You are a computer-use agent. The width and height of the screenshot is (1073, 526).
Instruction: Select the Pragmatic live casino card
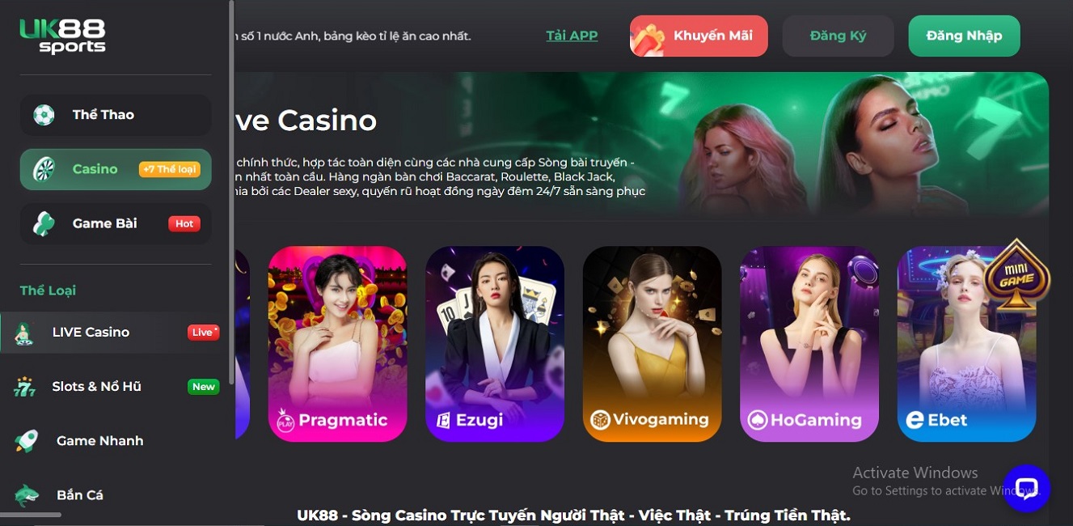tap(337, 344)
